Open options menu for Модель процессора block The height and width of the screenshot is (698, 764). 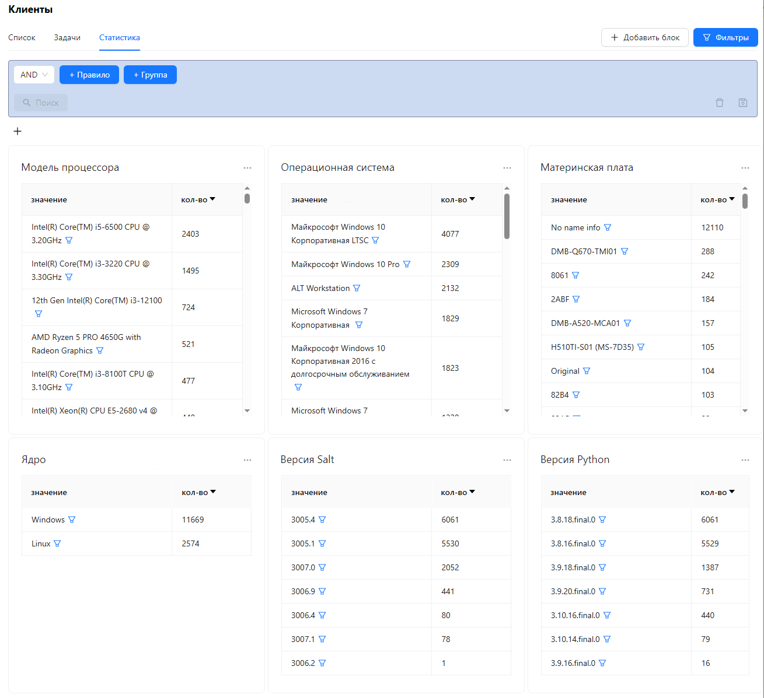pos(247,168)
